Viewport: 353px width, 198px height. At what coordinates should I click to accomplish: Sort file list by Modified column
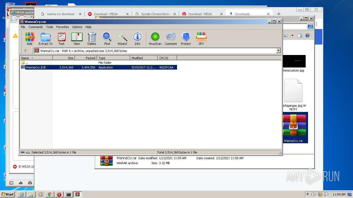coord(144,58)
